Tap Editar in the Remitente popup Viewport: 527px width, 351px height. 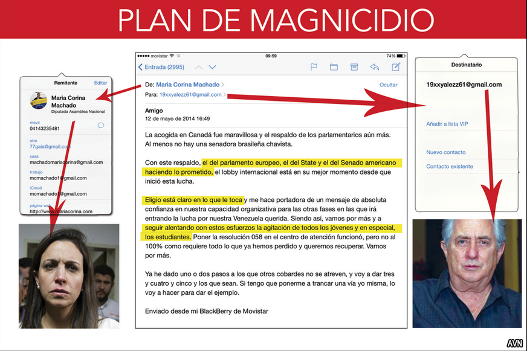pyautogui.click(x=100, y=83)
